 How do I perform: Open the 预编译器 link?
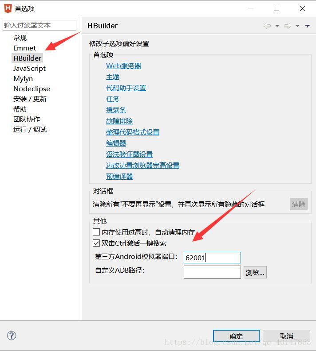click(x=119, y=177)
